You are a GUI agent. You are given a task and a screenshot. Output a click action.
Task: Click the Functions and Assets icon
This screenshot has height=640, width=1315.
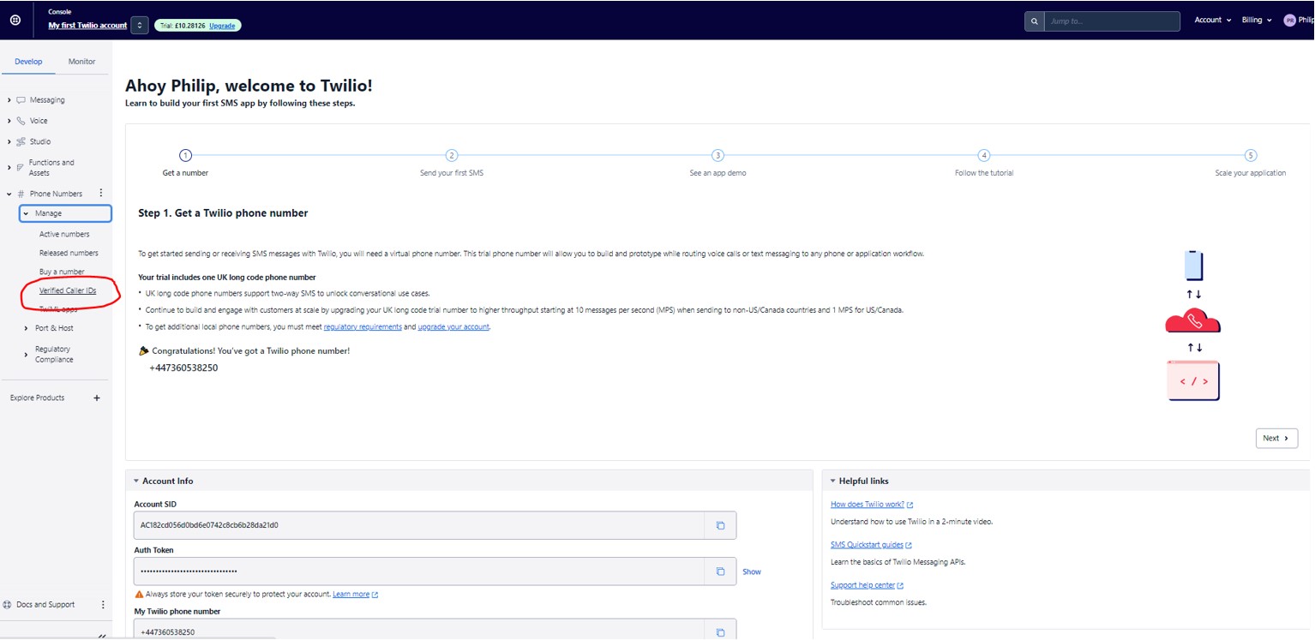(21, 167)
